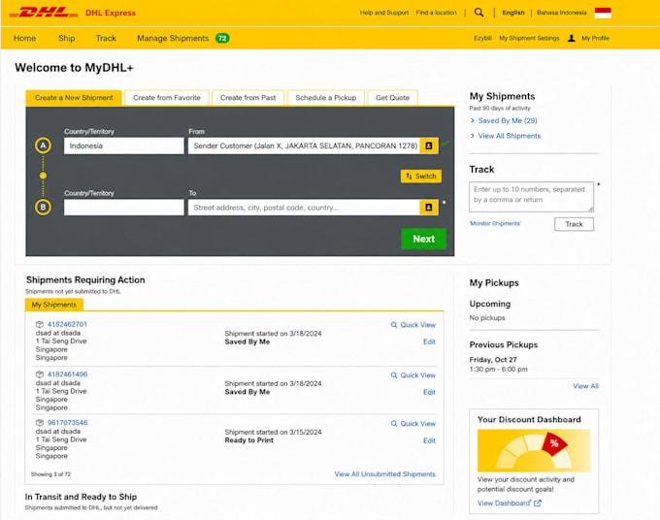Switch to Create from Past tab
The width and height of the screenshot is (660, 520).
247,98
